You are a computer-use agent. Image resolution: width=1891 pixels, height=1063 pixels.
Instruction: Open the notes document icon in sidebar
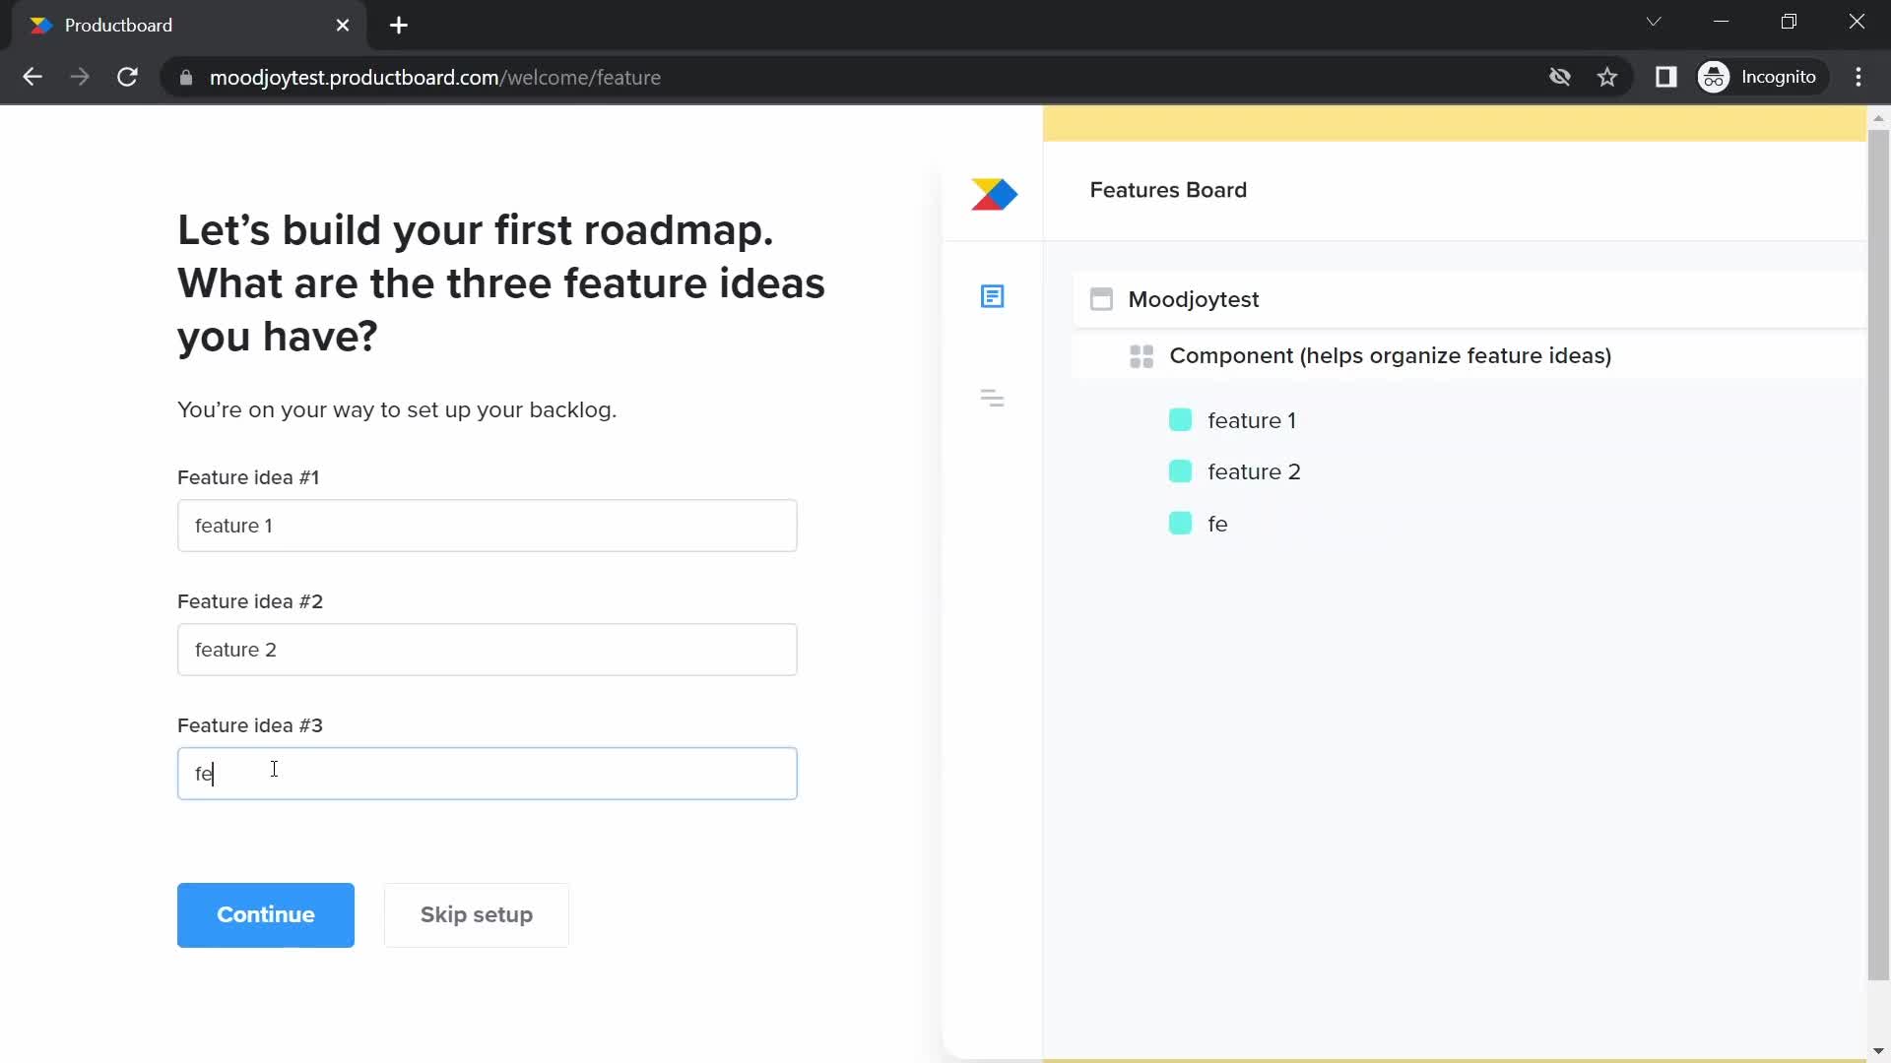(x=992, y=296)
